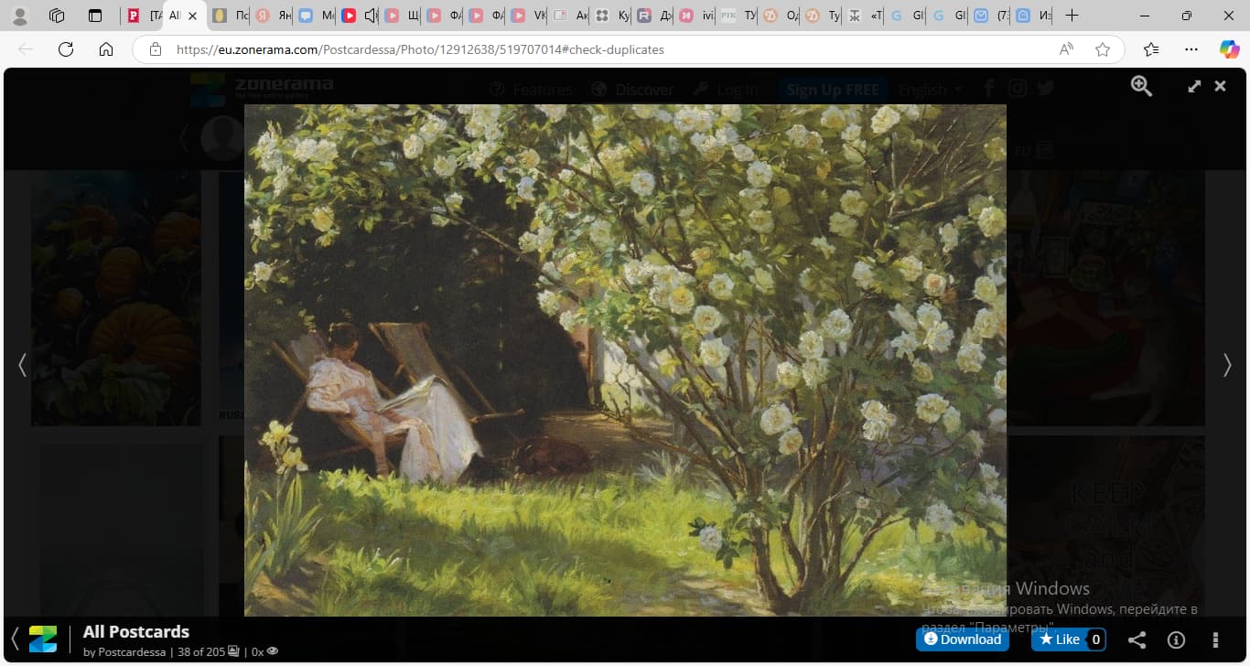Go to the next photo arrow
Viewport: 1250px width, 666px height.
[x=1227, y=365]
